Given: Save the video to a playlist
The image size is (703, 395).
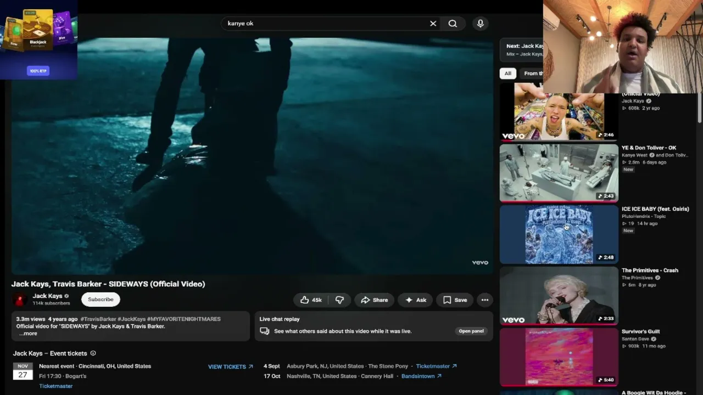Looking at the screenshot, I should (x=455, y=300).
